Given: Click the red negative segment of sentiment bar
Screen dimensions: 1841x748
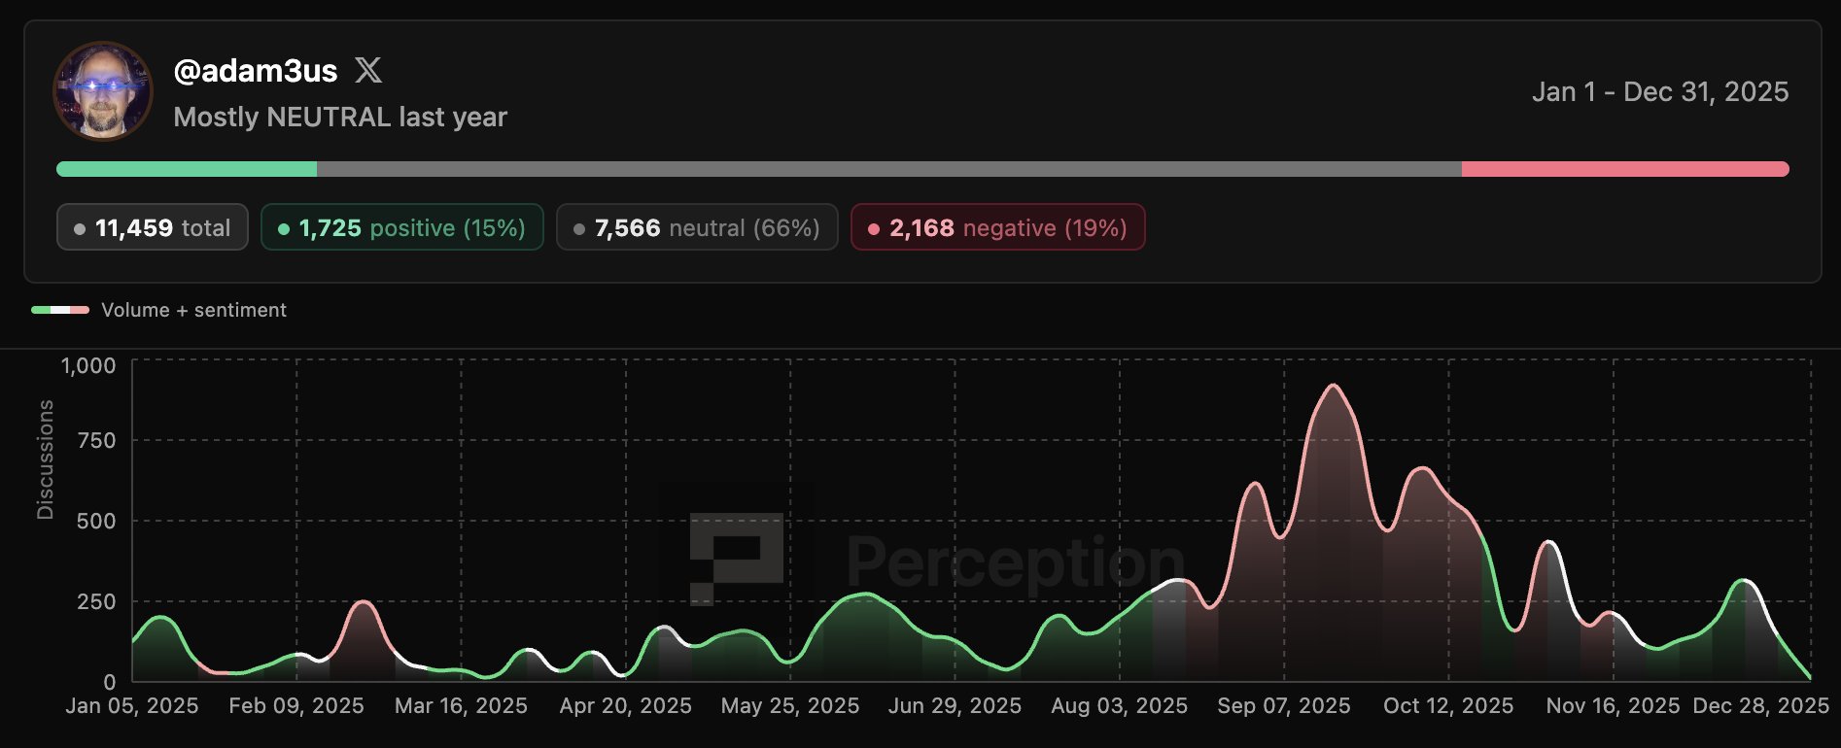Looking at the screenshot, I should pyautogui.click(x=1624, y=169).
